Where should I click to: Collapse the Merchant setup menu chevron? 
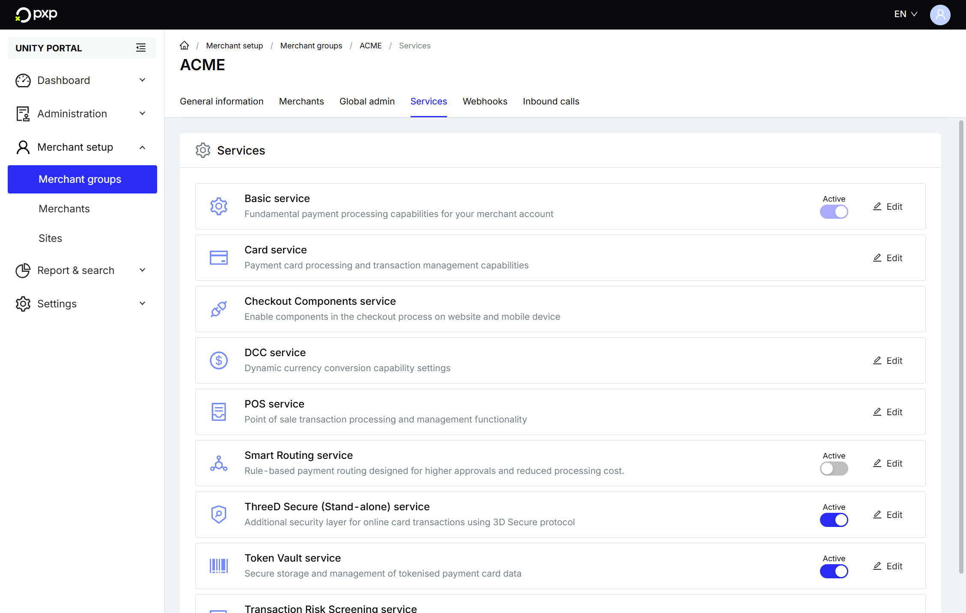click(x=143, y=147)
